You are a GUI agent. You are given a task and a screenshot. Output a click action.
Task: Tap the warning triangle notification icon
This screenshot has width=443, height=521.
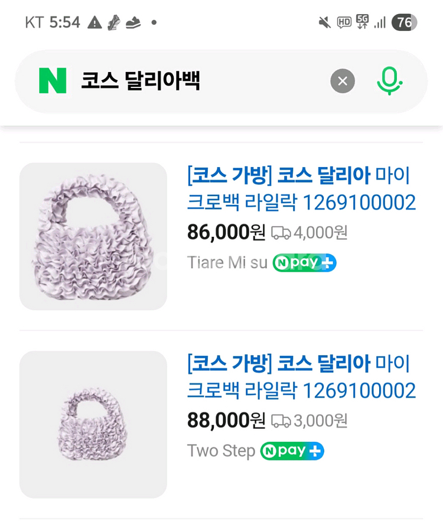[95, 22]
